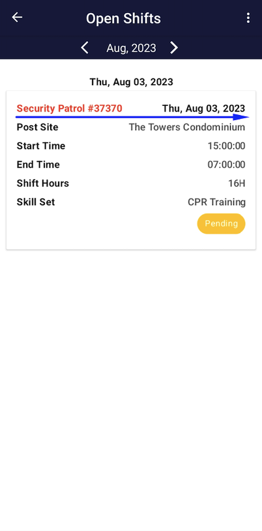Tap the Post Site label
262x531 pixels.
coord(38,127)
